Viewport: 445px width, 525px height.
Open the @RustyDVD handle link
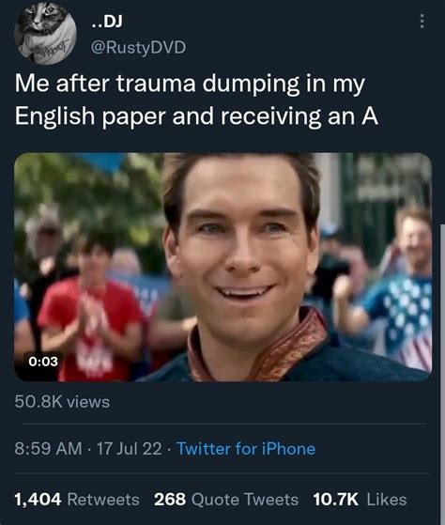coord(139,47)
